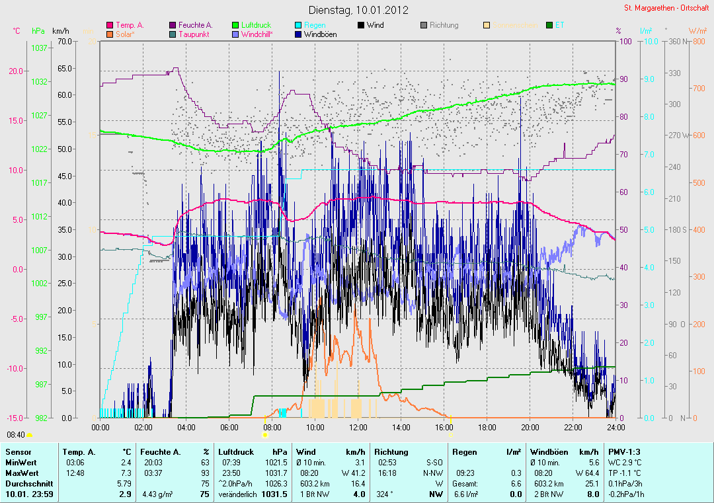714x503 pixels.
Task: Click the 'Durchschnitt' row label
Action: pos(29,484)
